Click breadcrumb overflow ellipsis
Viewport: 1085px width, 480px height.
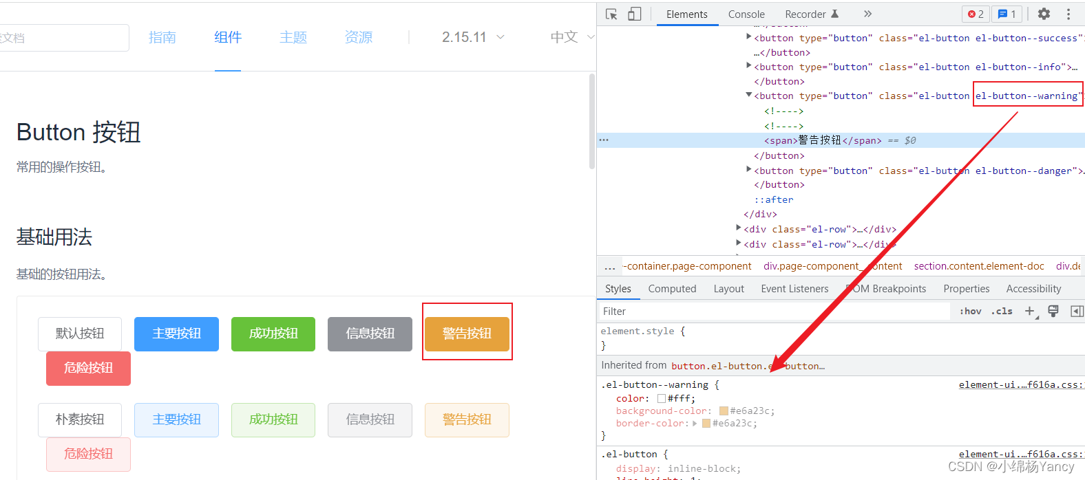[610, 266]
